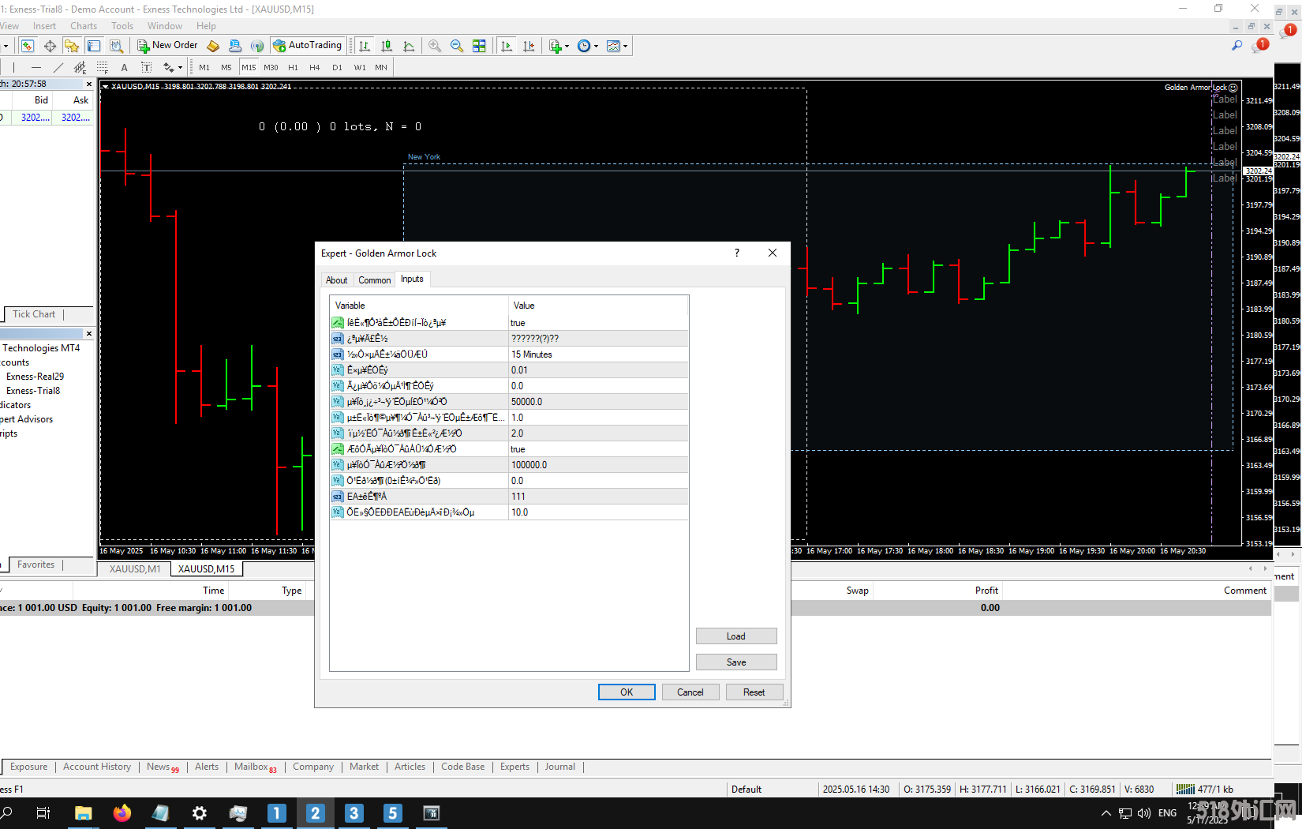
Task: Open the Data Window crosshair icon
Action: (x=50, y=46)
